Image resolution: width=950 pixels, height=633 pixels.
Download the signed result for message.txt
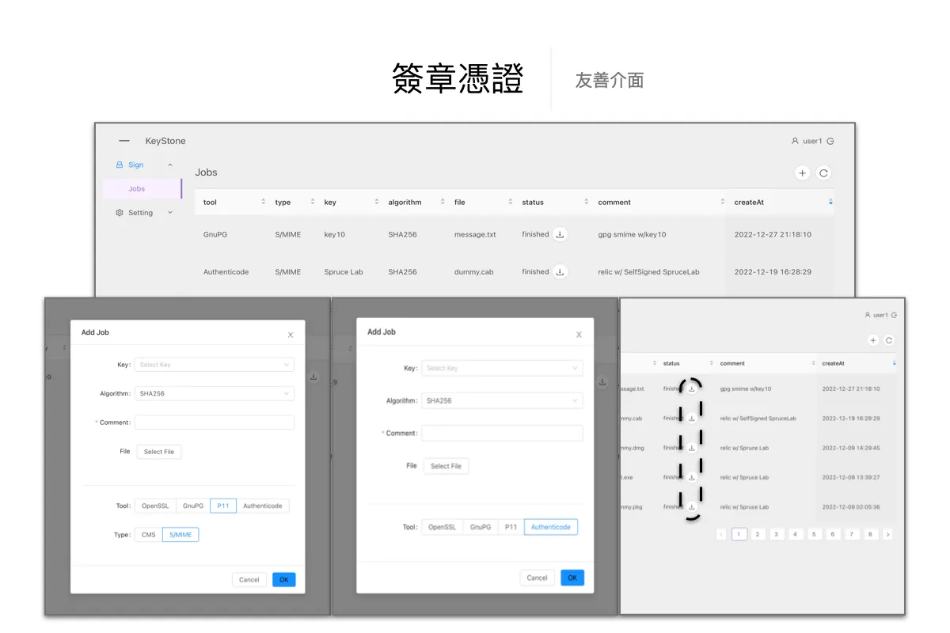560,234
